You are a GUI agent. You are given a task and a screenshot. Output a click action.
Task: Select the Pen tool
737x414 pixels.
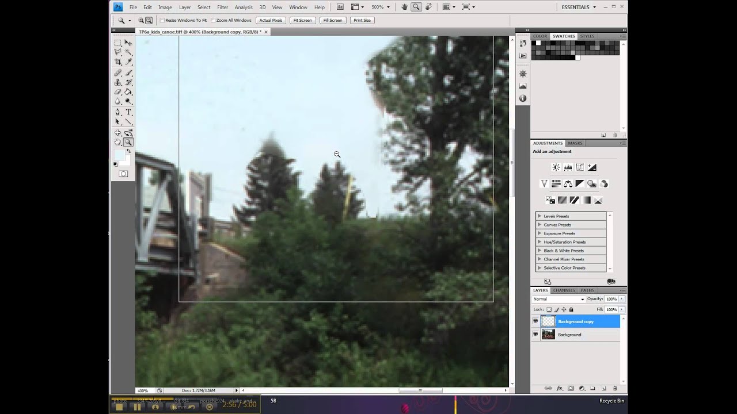[x=118, y=112]
